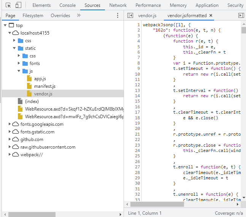Expand the fonts.gstatic.com domain
The height and width of the screenshot is (217, 246).
tap(10, 131)
